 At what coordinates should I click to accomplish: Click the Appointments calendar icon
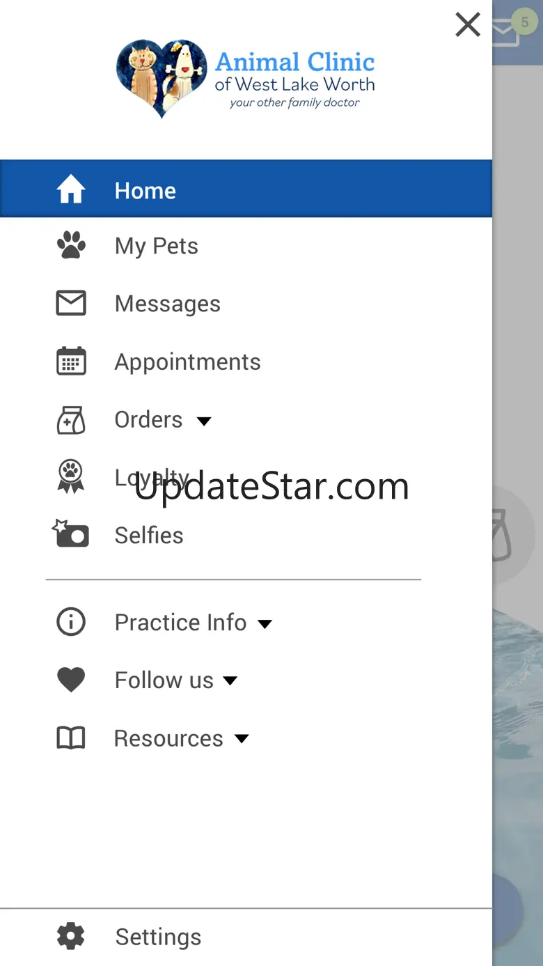click(71, 361)
